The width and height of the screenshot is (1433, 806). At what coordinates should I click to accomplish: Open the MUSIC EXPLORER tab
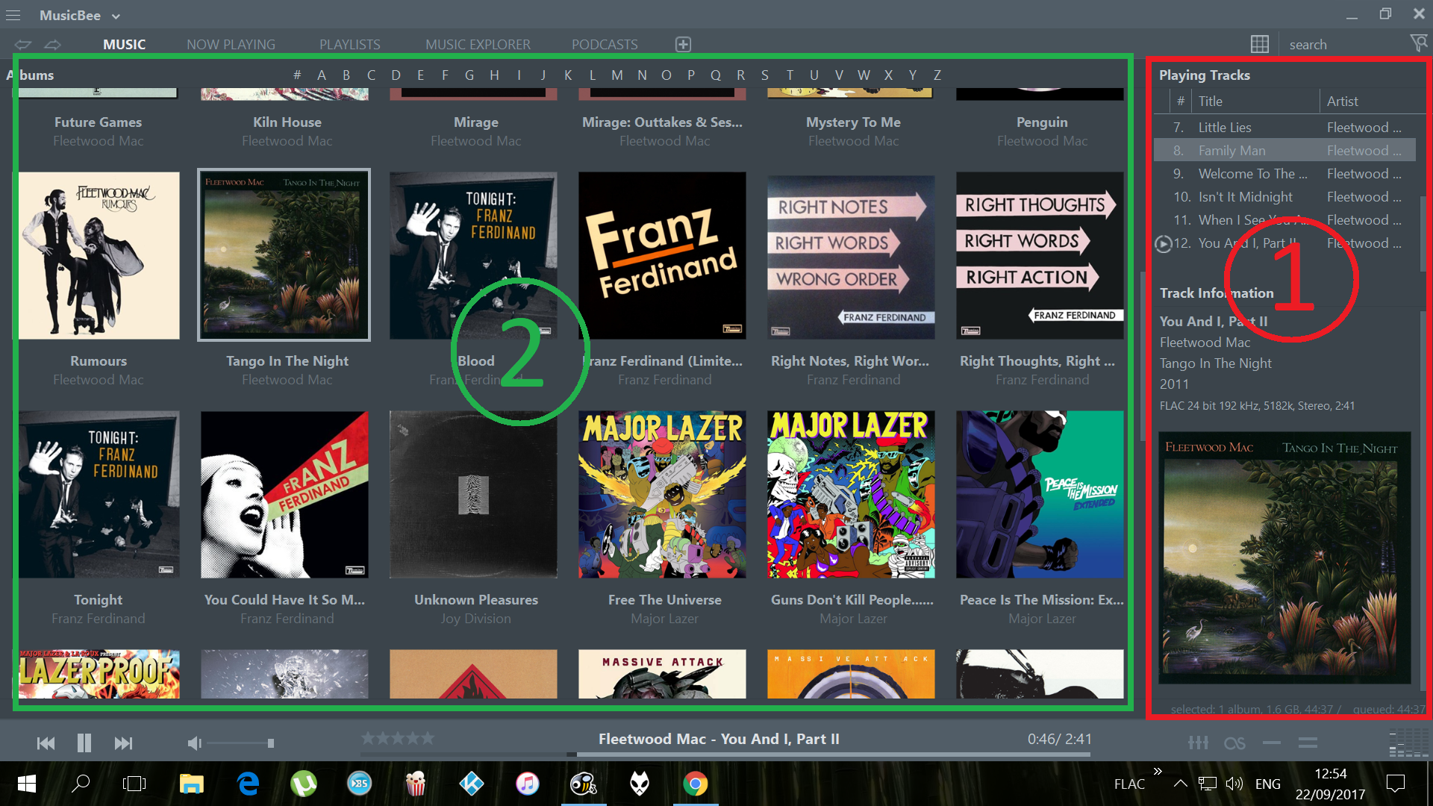coord(478,45)
